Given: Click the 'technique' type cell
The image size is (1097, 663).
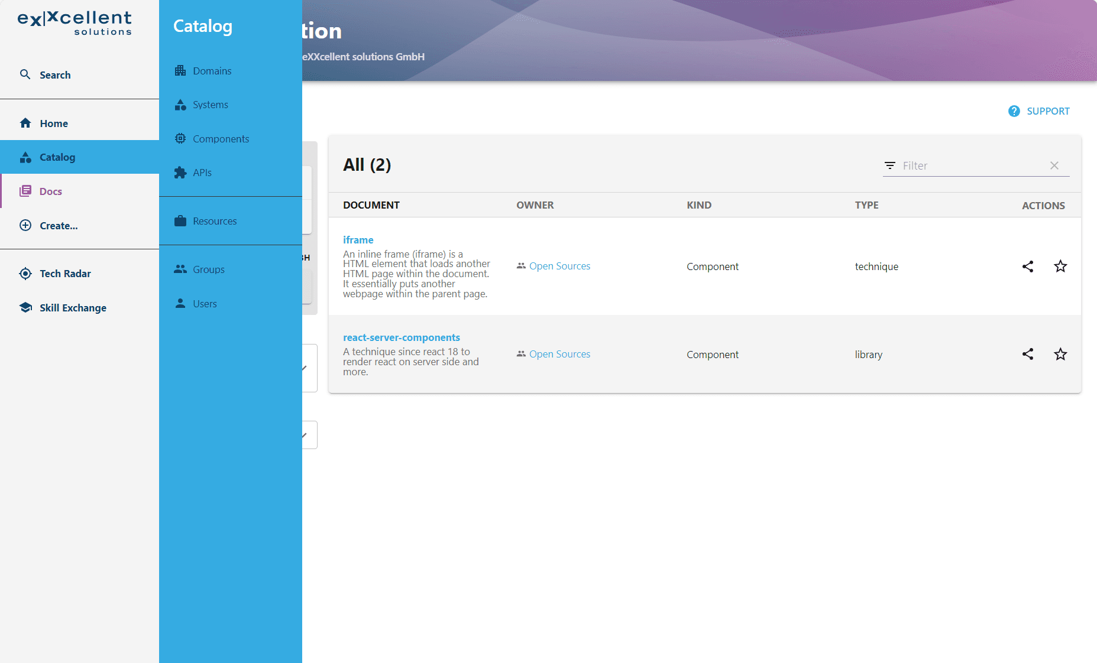Looking at the screenshot, I should (x=876, y=266).
